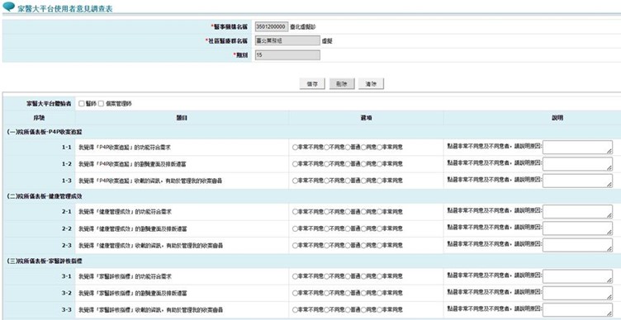This screenshot has width=621, height=320.
Task: Click the explanation text box for row 2-1
Action: point(577,212)
